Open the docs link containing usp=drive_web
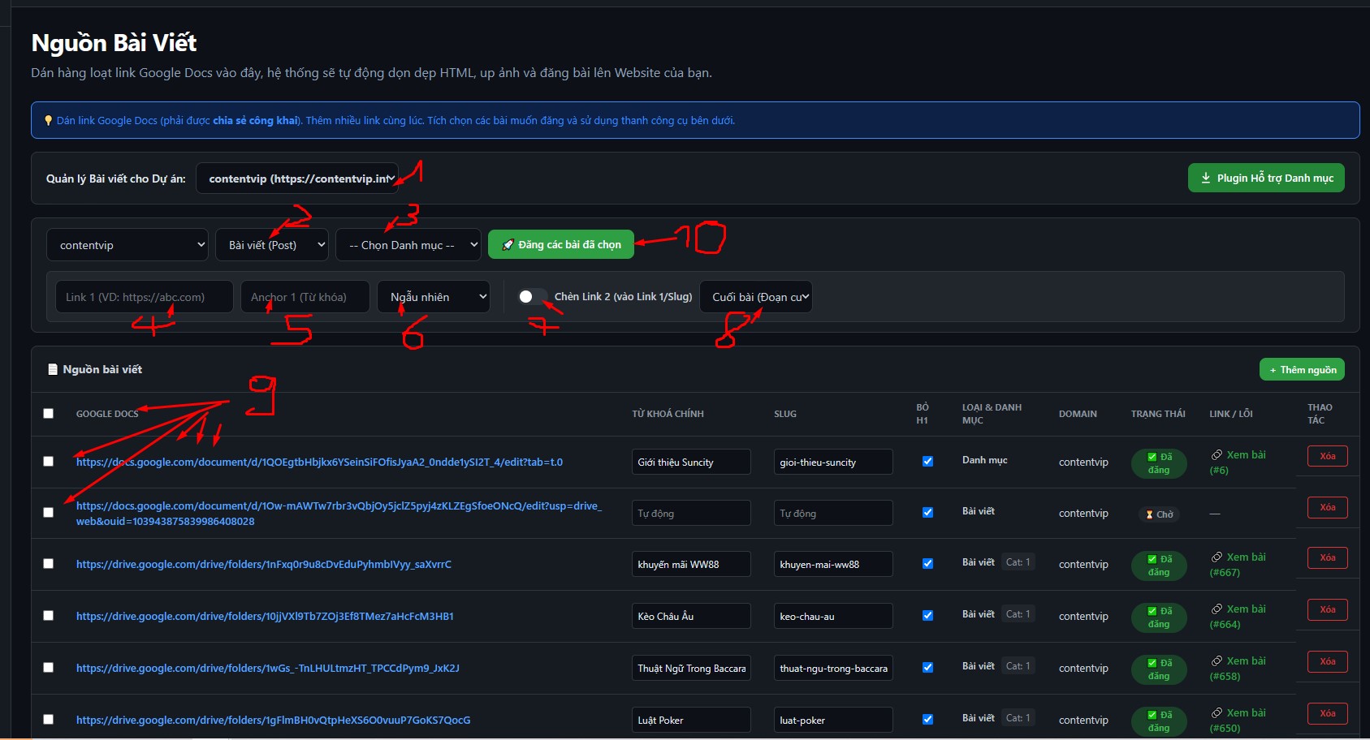 (339, 514)
